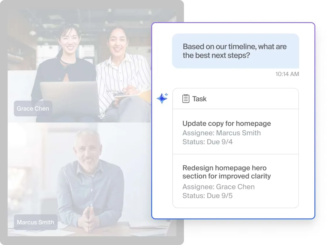Open the "Update copy for homepage" task
Screen dimensions: 327x245
tap(227, 124)
